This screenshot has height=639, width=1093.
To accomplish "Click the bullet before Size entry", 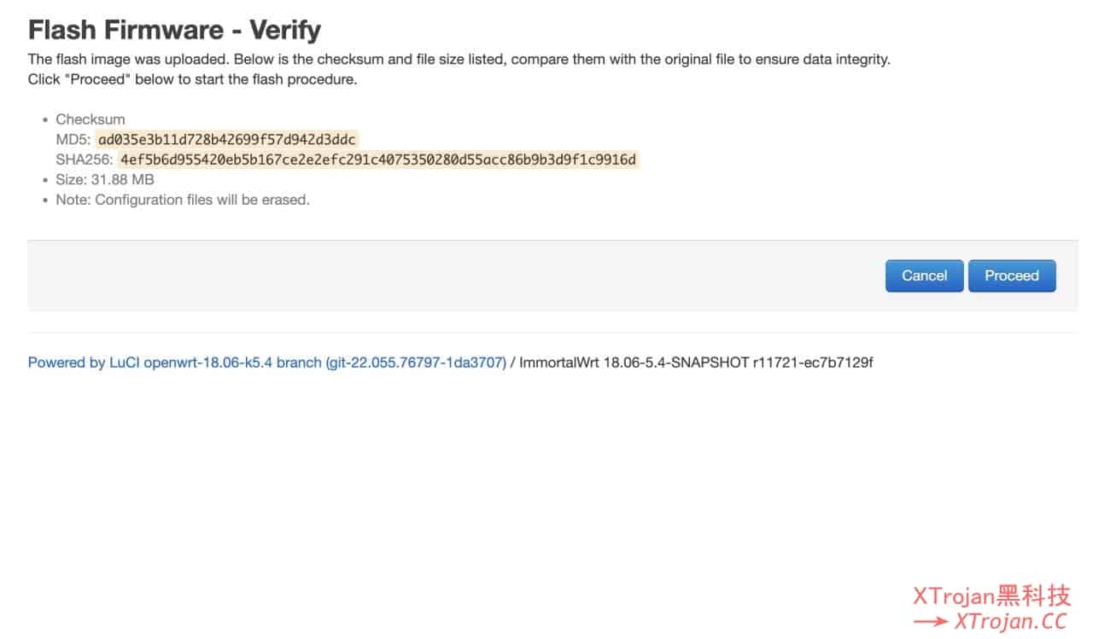I will pyautogui.click(x=45, y=180).
